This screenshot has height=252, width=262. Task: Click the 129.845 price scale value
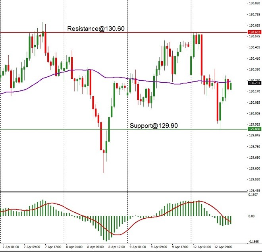254,136
